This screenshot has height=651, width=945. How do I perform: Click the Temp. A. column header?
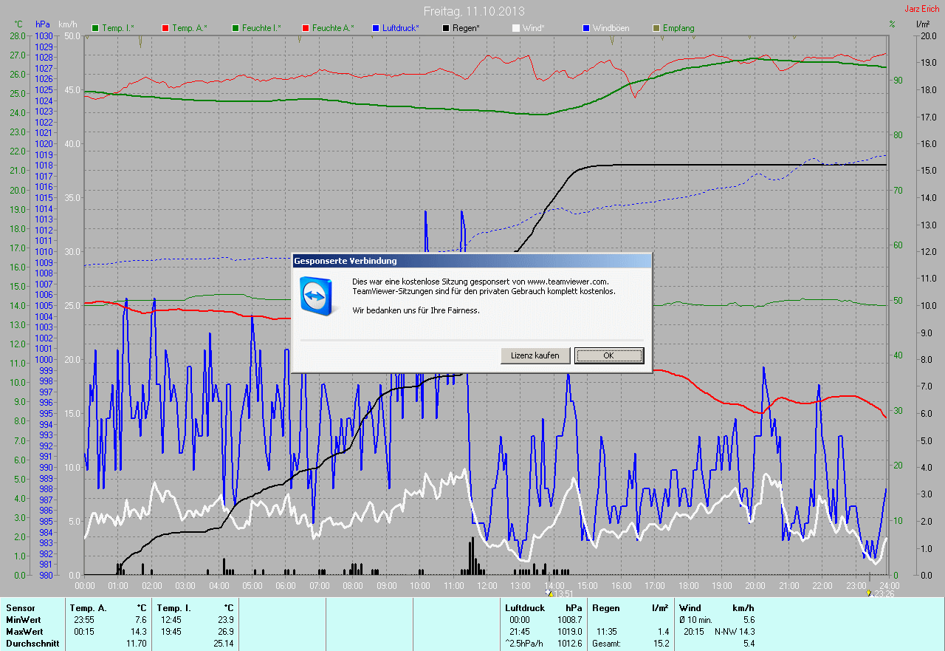coord(88,608)
